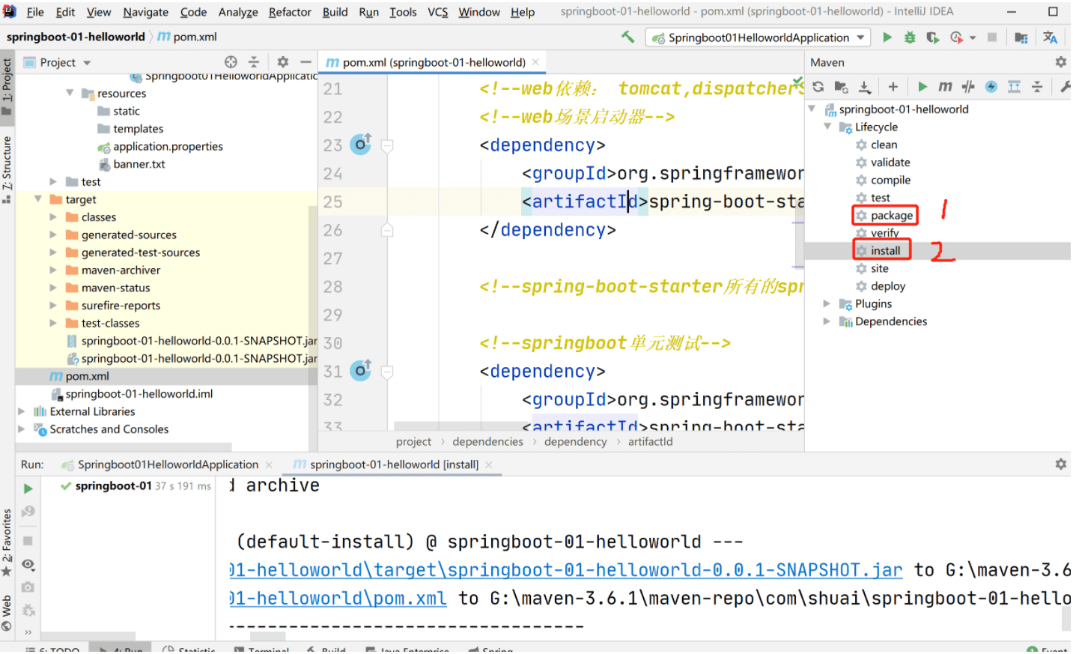Fold the dependency block on line 23
Screen dimensions: 1073x654
tap(387, 145)
